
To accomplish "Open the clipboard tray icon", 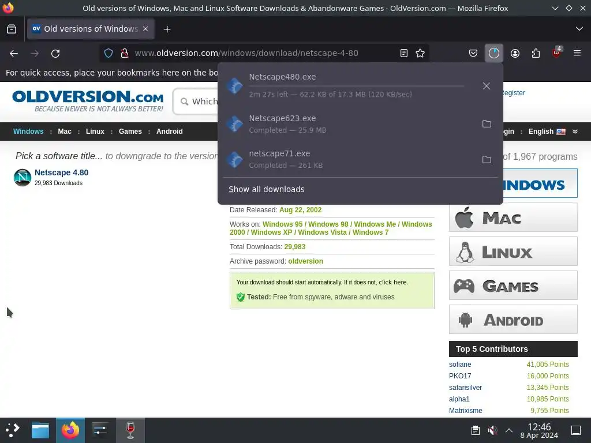I will point(476,430).
